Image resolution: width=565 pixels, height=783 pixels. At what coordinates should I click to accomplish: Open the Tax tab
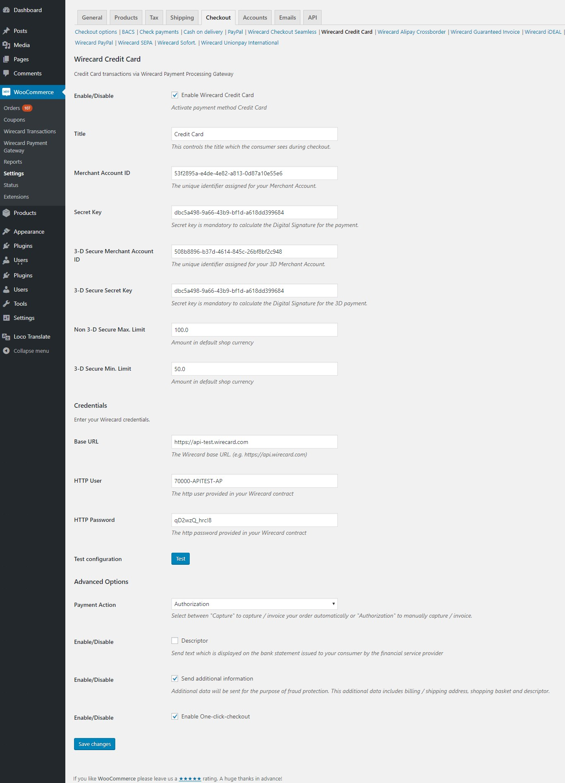coord(154,17)
